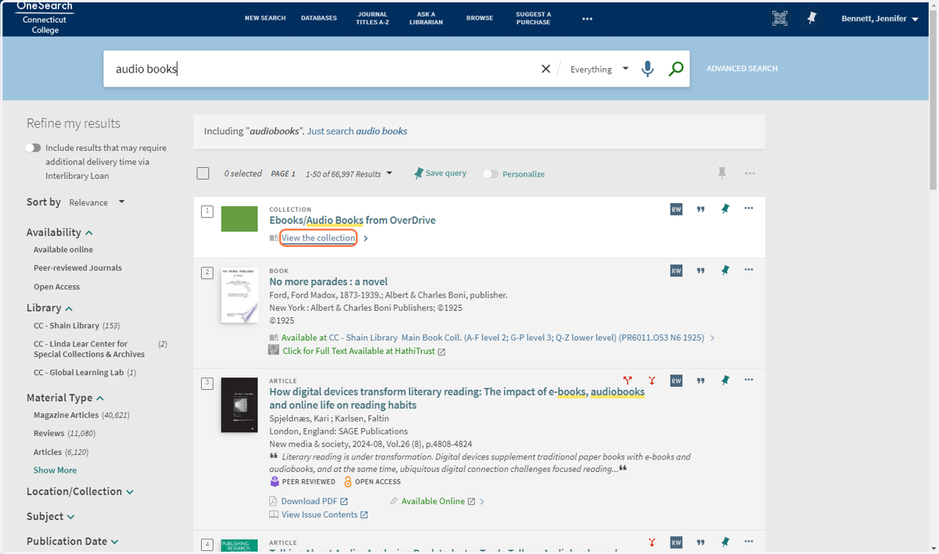Open Suggest a Purchase menu item
The height and width of the screenshot is (554, 939).
(533, 18)
